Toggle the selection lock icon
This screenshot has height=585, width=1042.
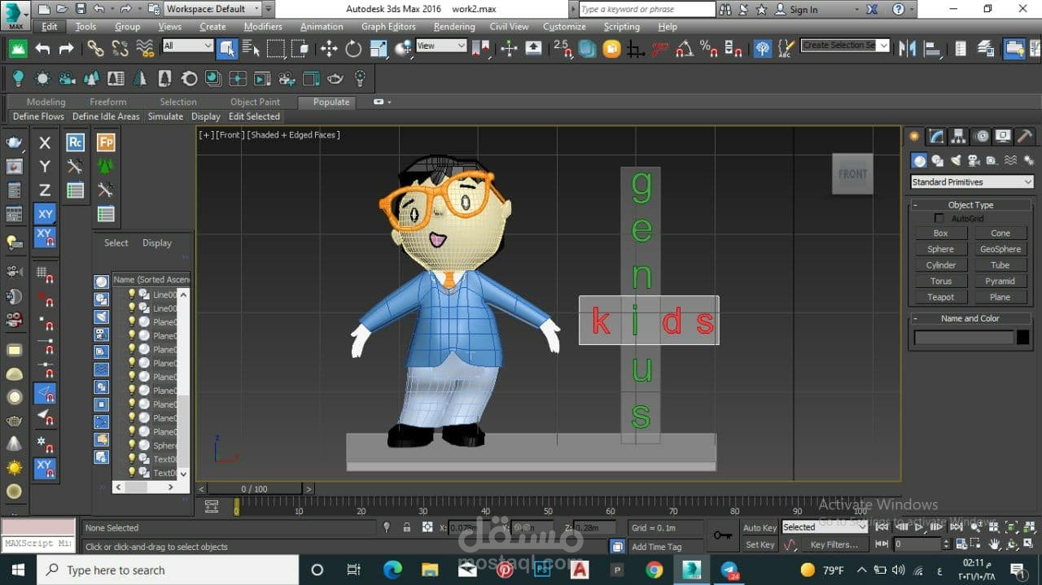tap(407, 527)
